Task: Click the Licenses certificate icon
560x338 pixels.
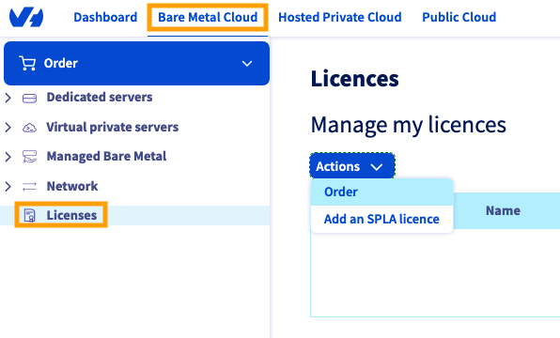Action: (29, 216)
